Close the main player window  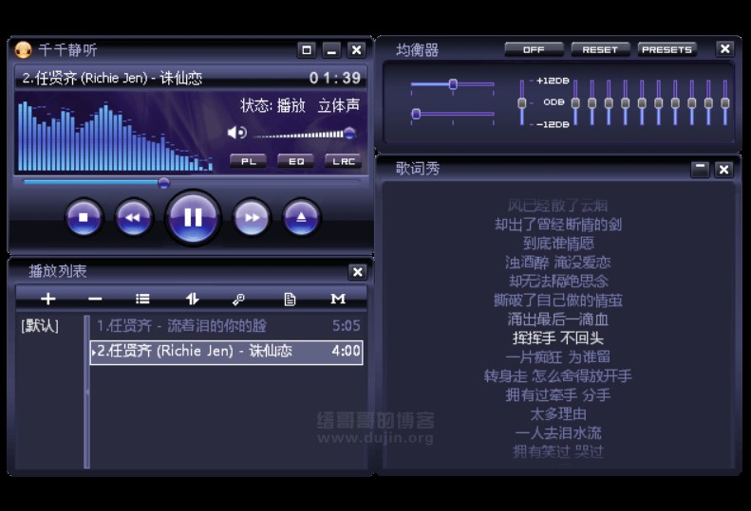pyautogui.click(x=356, y=49)
